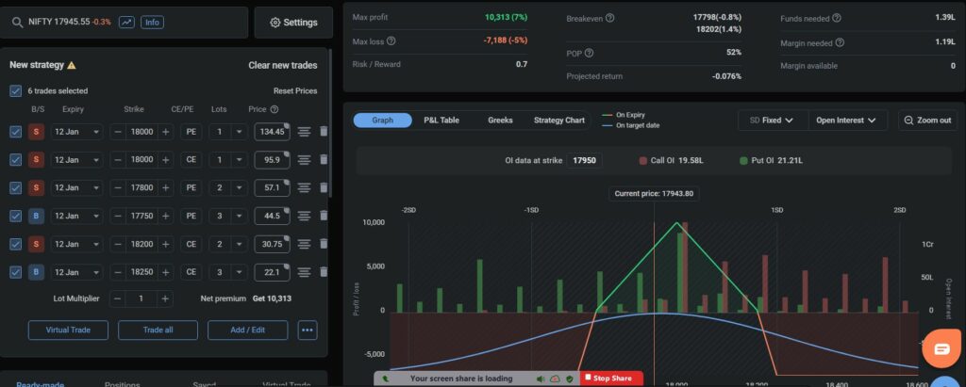Screen dimensions: 966x387
Task: Click the Trade all button
Action: click(158, 330)
